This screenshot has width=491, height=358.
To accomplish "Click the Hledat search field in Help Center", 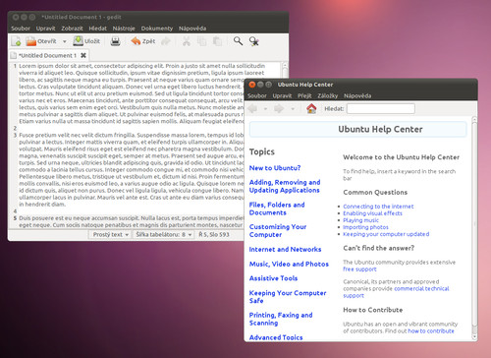I will point(381,109).
